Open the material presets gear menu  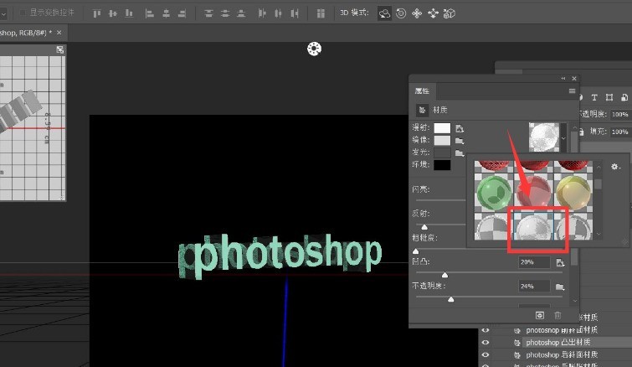pyautogui.click(x=615, y=167)
